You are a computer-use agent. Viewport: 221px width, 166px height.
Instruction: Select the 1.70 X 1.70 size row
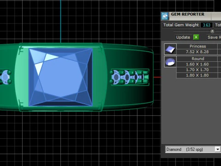[197, 70]
